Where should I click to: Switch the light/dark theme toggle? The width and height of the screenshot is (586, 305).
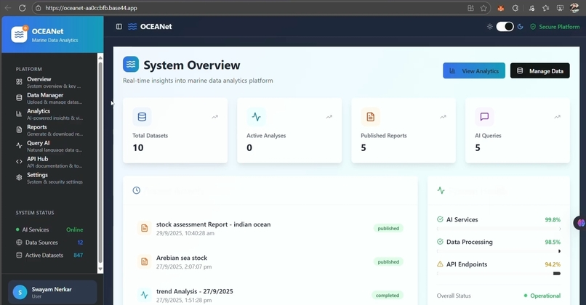pos(505,26)
